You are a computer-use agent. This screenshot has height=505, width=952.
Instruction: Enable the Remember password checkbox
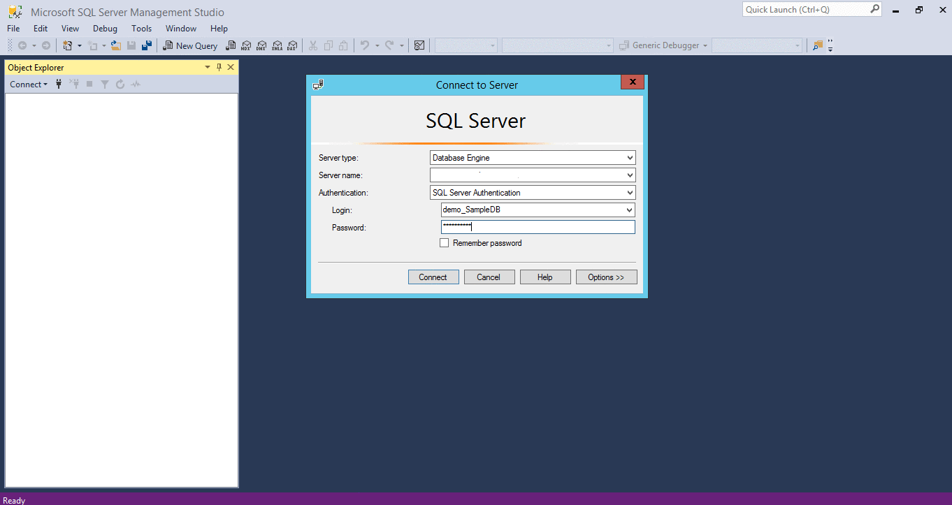pos(444,243)
